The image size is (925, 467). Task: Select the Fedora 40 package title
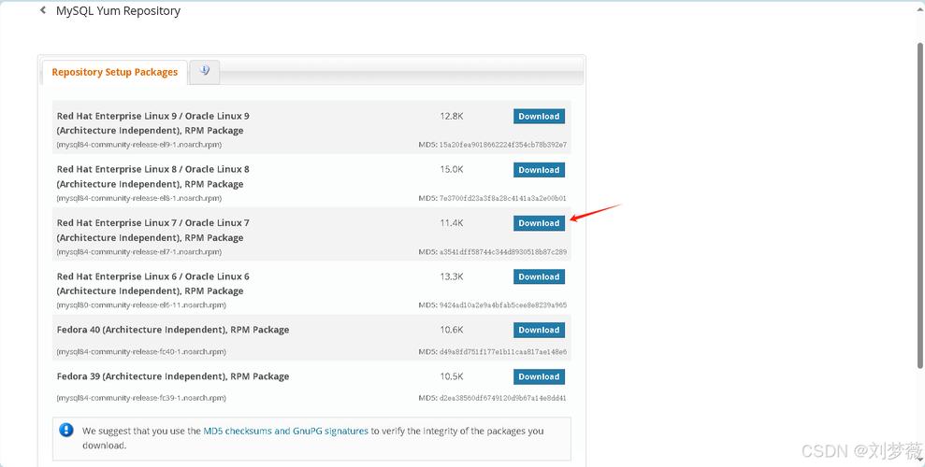click(x=173, y=330)
